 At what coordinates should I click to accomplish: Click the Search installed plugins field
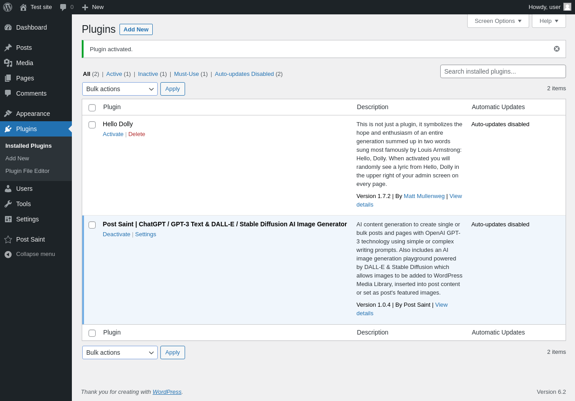[503, 71]
